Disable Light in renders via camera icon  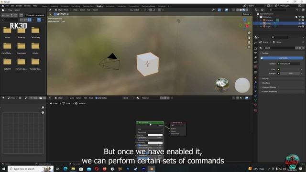pos(303,27)
